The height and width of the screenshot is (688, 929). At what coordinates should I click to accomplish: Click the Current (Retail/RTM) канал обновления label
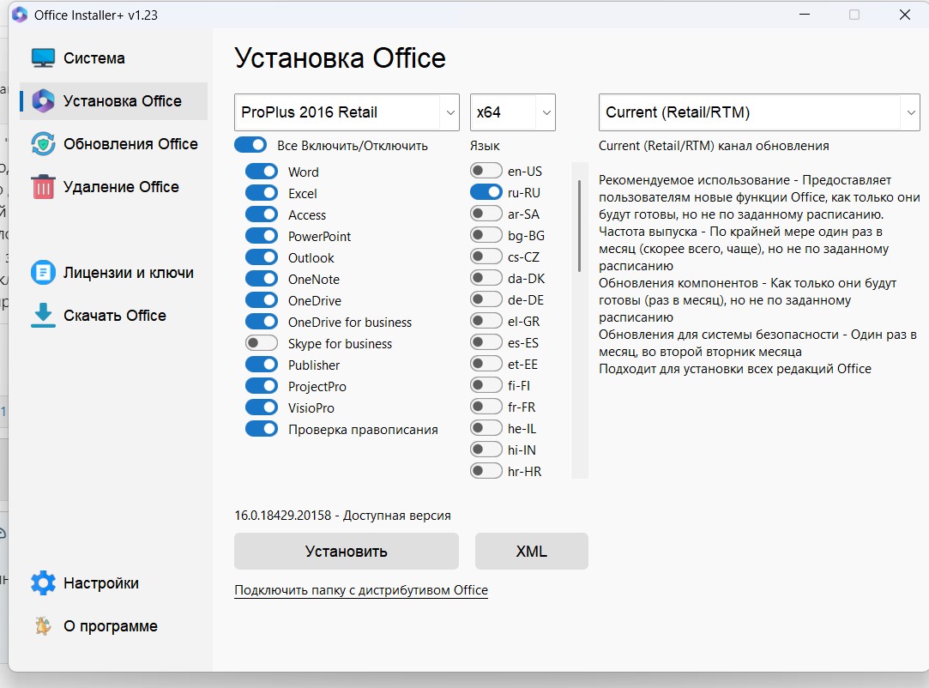click(714, 146)
